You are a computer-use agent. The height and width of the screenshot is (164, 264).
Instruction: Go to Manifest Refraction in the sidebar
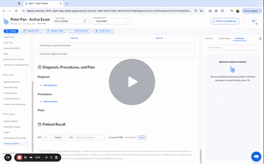click(12, 82)
